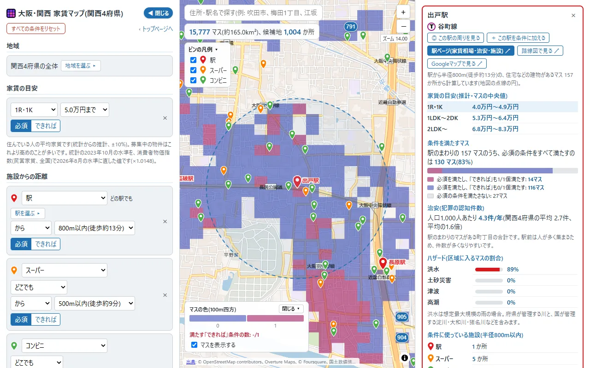Viewport: 590px width, 368px height.
Task: Click 1LDK〜2DK rent row
Action: pos(502,118)
